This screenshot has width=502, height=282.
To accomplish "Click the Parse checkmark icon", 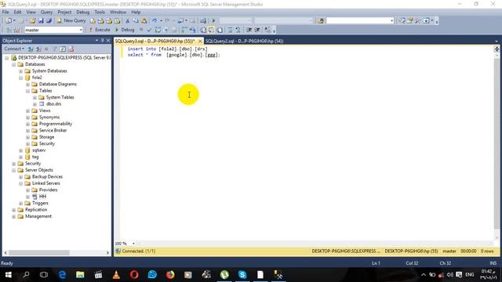I will [x=149, y=30].
